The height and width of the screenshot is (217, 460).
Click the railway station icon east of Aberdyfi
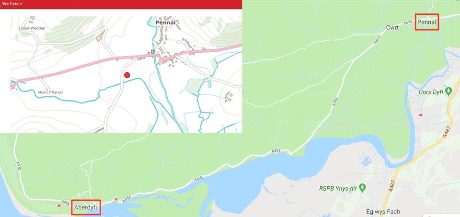[x=115, y=199]
